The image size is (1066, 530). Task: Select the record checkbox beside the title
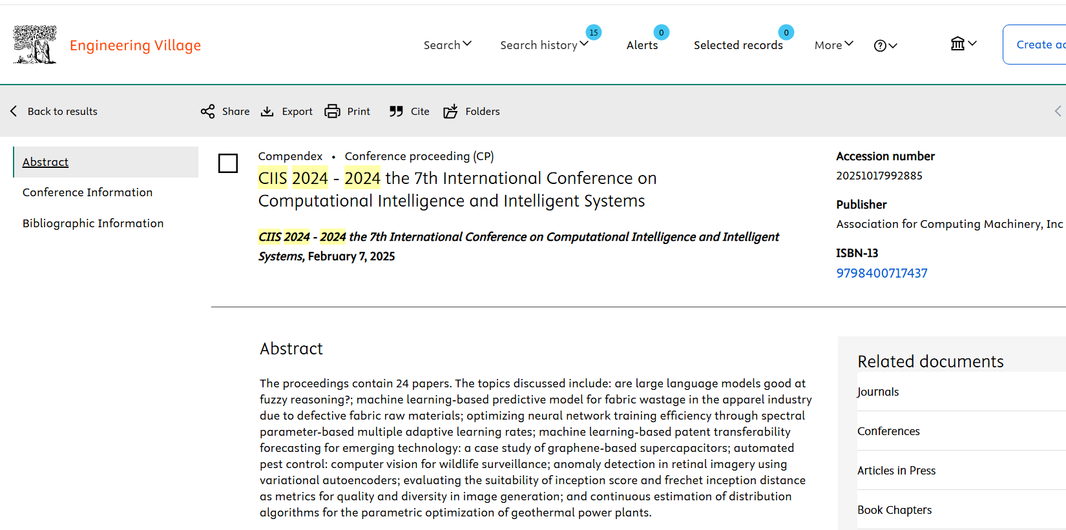pos(228,163)
